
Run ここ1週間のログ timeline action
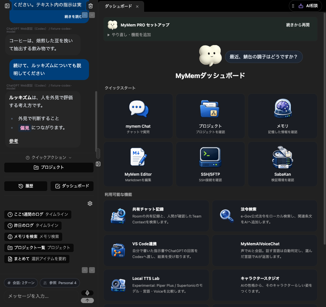tap(38, 214)
